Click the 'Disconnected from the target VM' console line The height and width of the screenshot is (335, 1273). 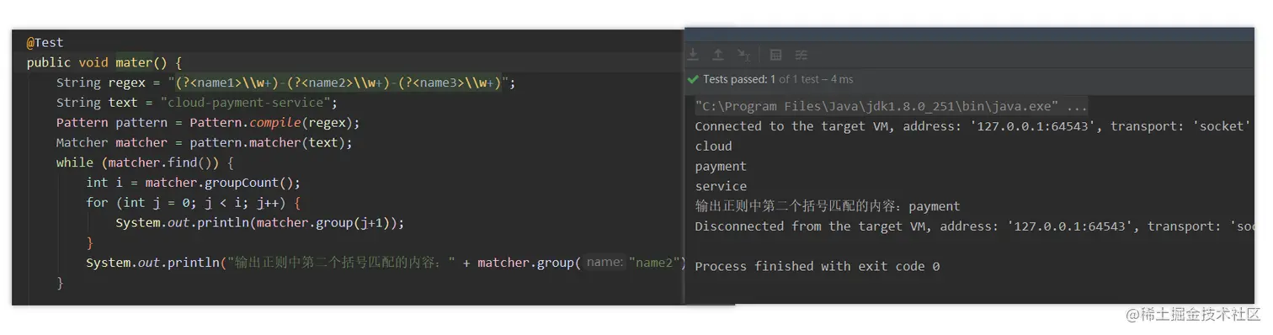tap(974, 226)
